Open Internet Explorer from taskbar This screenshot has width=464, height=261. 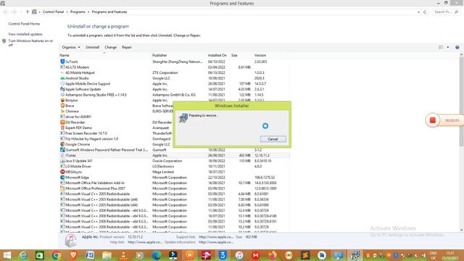click(x=23, y=255)
